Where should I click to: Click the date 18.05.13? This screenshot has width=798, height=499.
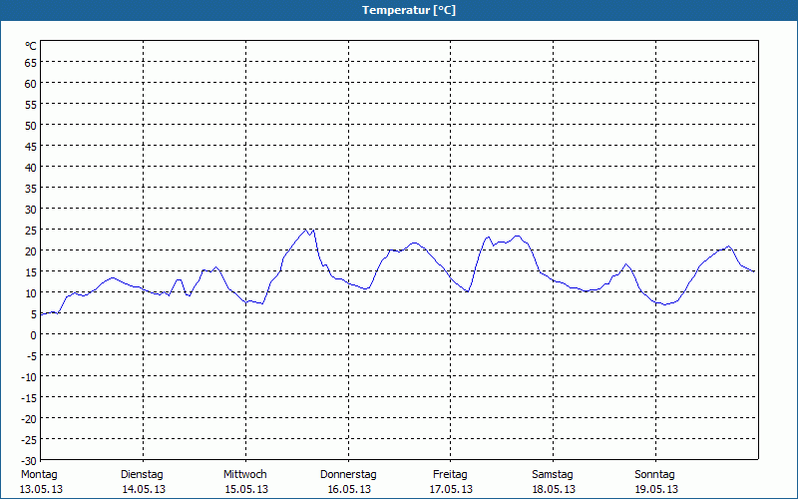pyautogui.click(x=555, y=489)
